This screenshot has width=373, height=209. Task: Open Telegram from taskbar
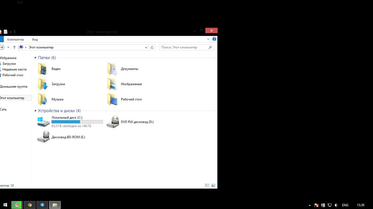coord(42,205)
